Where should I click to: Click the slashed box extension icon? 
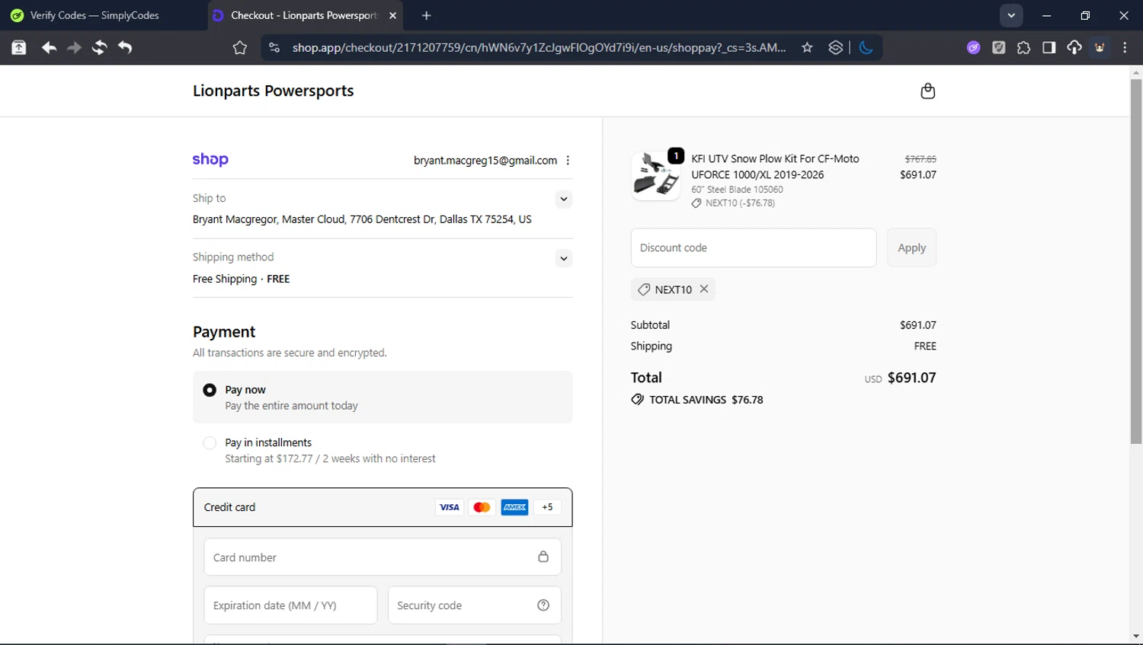[x=998, y=47]
